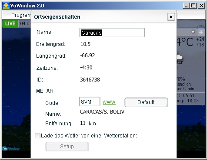This screenshot has height=160, width=207.
Task: Select station name CARACAS/S. BOLIV
Action: (102, 112)
